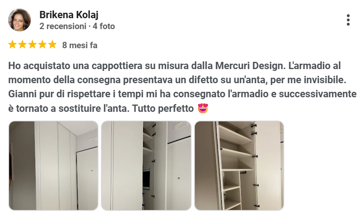Click the '4 foto' reviewer stat
The height and width of the screenshot is (215, 362).
point(104,26)
